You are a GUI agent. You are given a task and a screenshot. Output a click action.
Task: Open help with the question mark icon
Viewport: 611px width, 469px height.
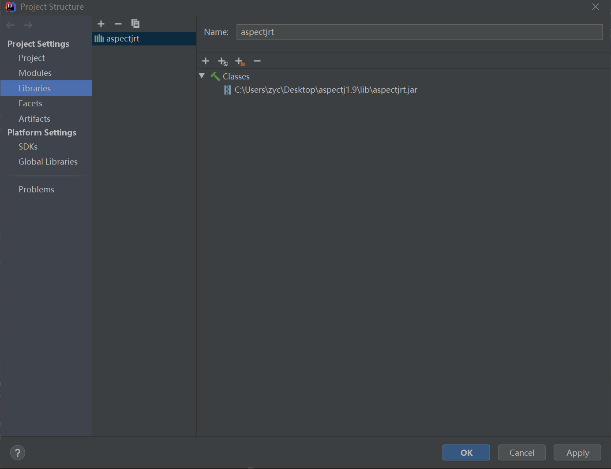click(x=18, y=453)
